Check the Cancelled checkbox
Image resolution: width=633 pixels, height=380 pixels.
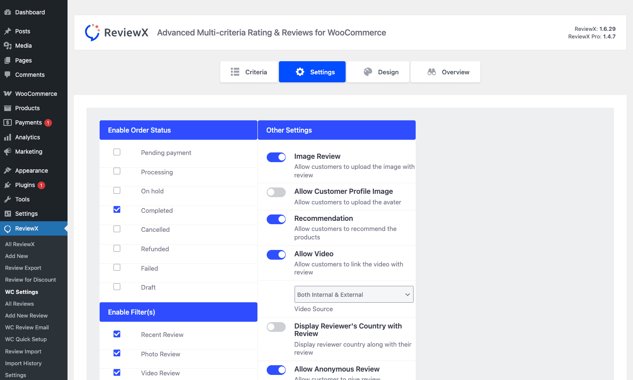(x=117, y=229)
